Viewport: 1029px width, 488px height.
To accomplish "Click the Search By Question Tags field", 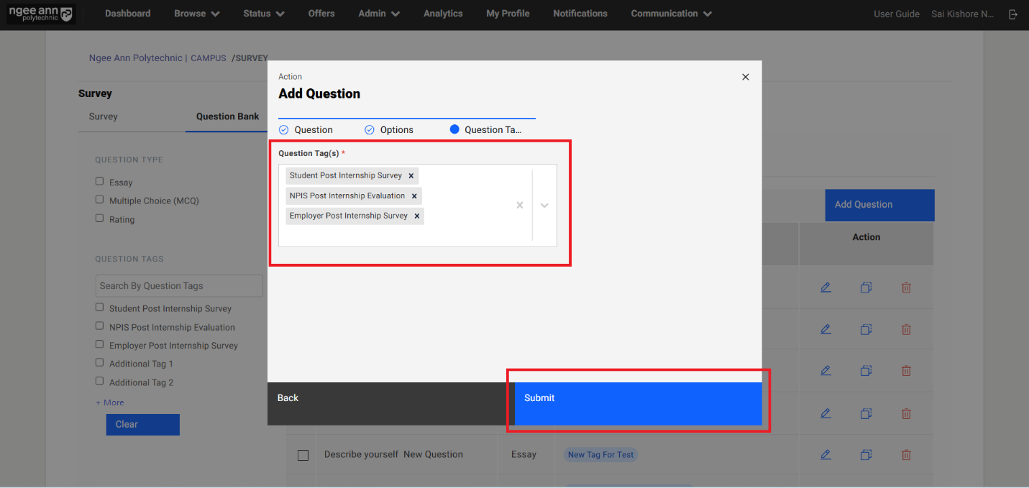I will (179, 286).
